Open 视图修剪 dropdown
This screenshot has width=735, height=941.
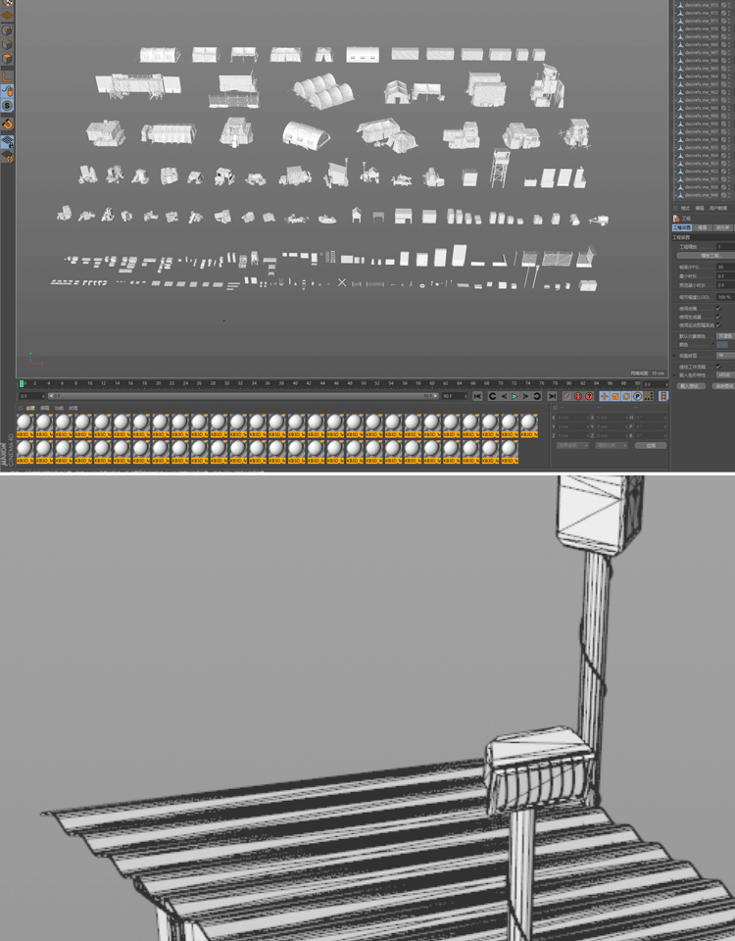(x=725, y=355)
